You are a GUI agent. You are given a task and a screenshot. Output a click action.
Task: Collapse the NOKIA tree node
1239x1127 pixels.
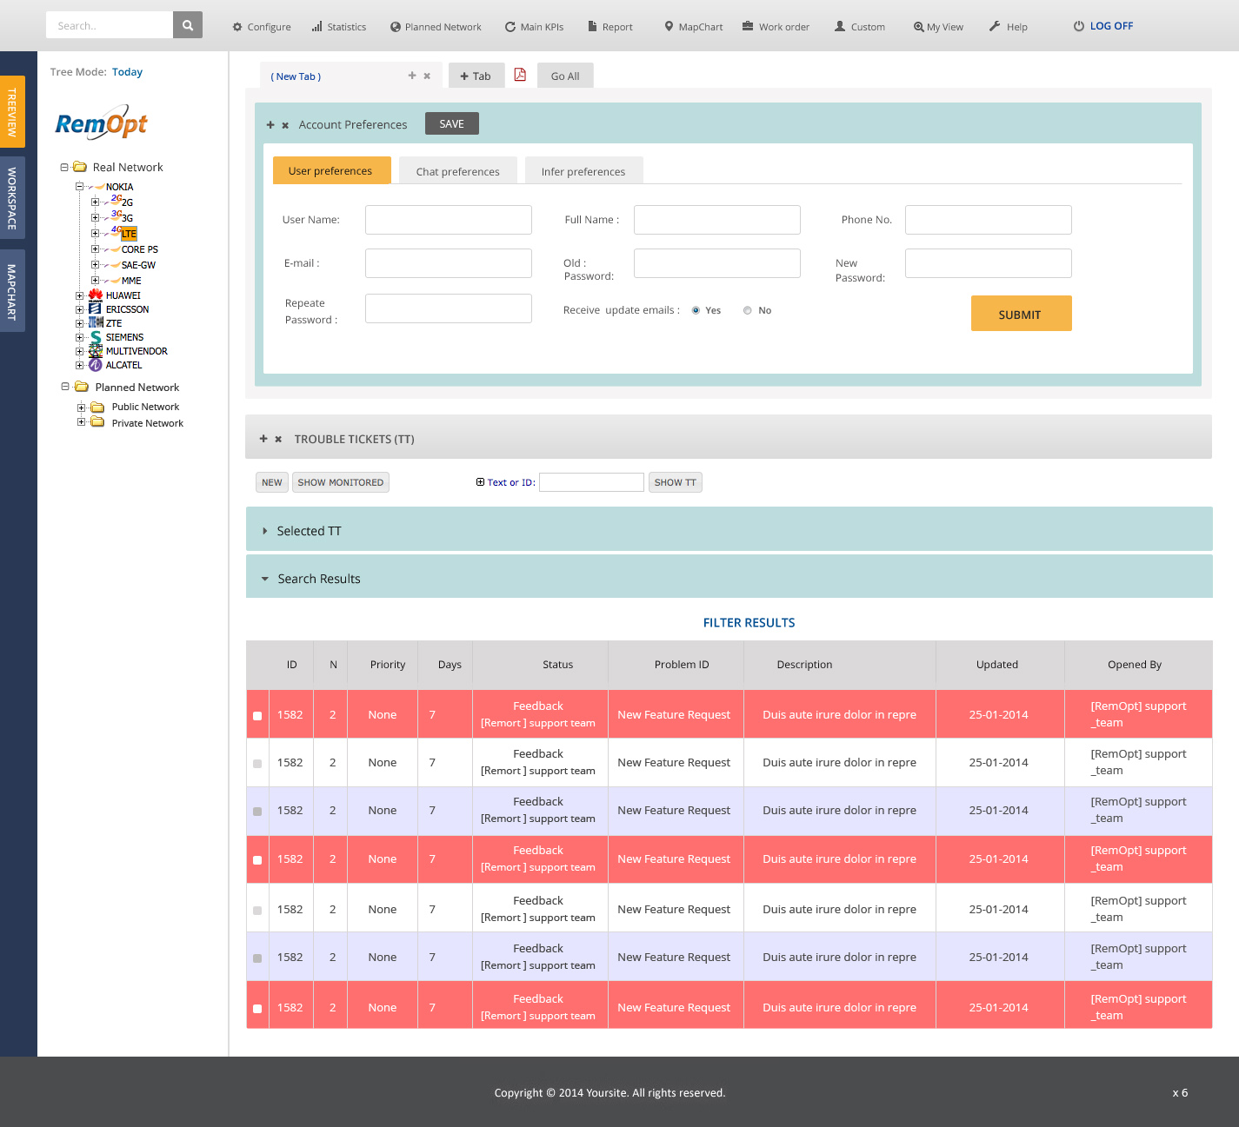79,186
